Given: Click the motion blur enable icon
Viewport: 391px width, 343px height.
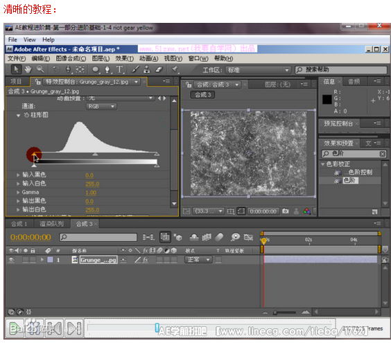Looking at the screenshot, I should (x=219, y=237).
